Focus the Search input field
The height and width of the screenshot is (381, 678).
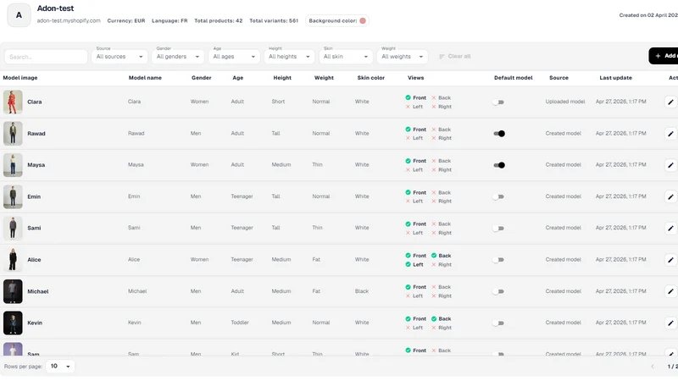pos(47,57)
